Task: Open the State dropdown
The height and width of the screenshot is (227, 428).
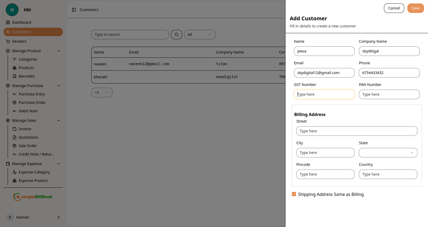Action: pos(388,153)
